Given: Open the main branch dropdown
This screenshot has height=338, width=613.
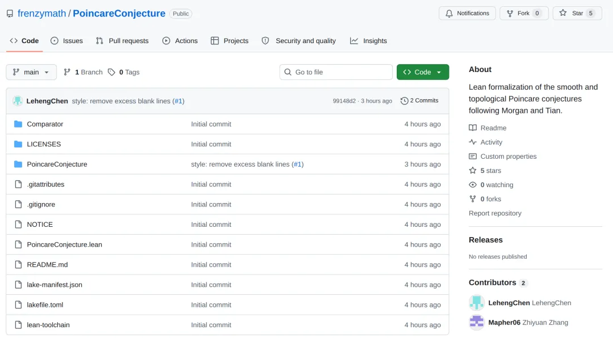Looking at the screenshot, I should (x=31, y=72).
